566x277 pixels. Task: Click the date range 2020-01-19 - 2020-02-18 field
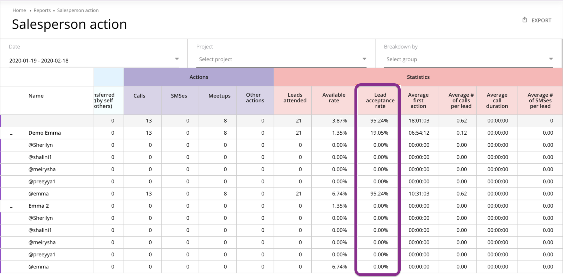39,61
